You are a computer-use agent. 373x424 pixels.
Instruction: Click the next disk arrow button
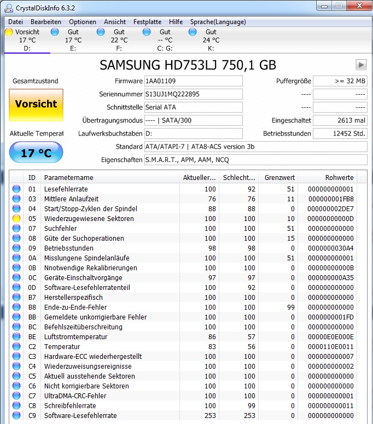click(x=361, y=65)
